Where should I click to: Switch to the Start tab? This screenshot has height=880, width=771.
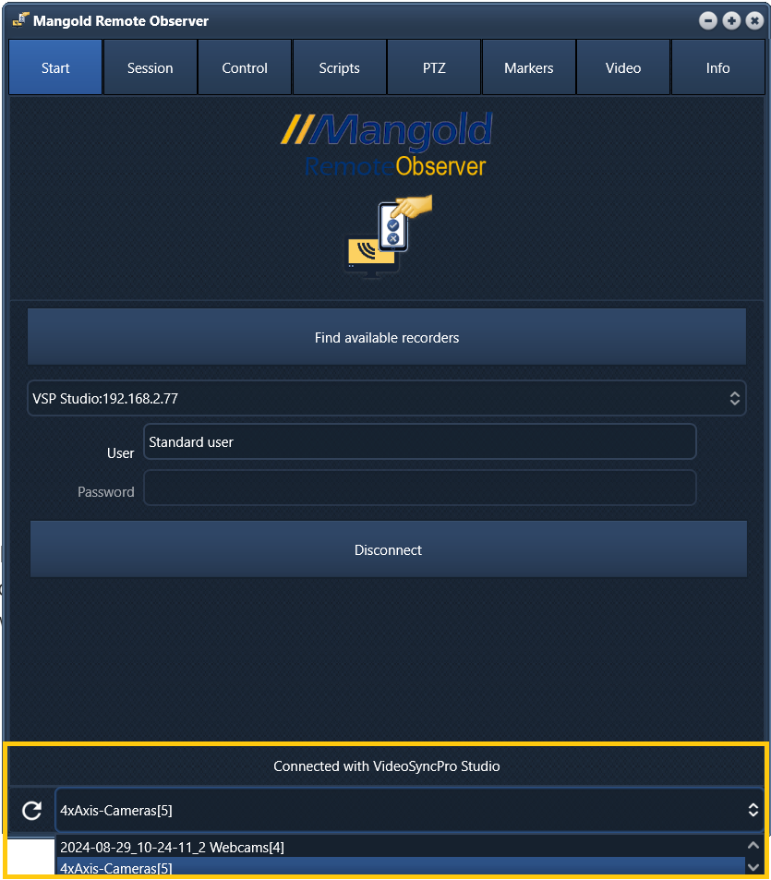[55, 67]
